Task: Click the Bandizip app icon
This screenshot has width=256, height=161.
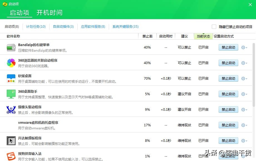Action: (x=11, y=47)
